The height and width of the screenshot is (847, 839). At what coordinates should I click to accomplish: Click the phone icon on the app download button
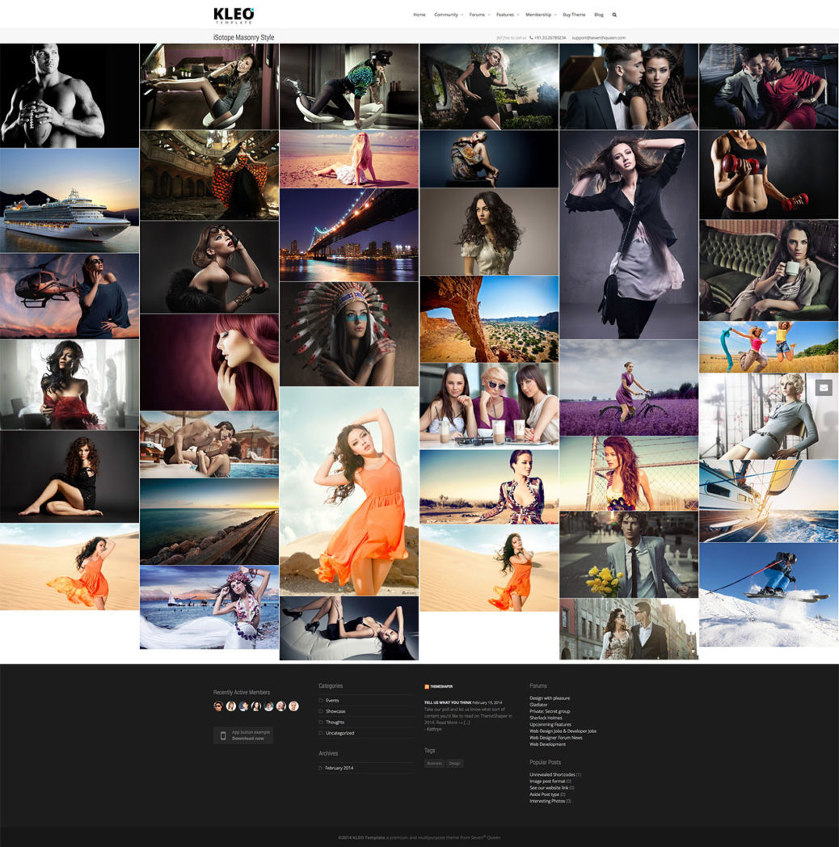pyautogui.click(x=223, y=735)
